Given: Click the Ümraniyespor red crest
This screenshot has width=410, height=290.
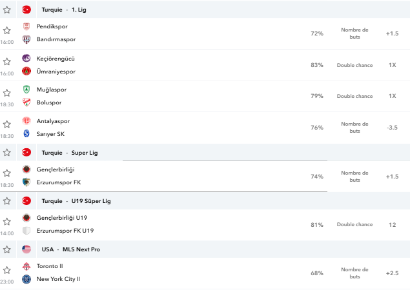Looking at the screenshot, I should (x=26, y=72).
